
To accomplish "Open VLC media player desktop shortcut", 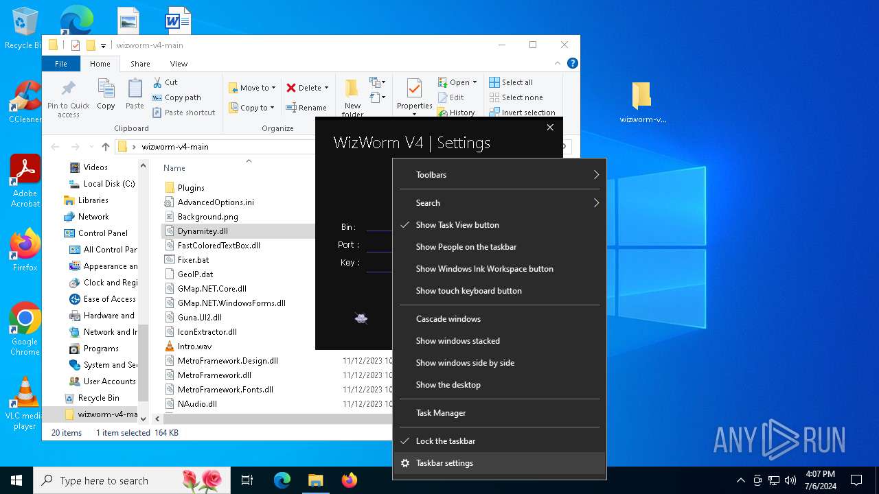I will pyautogui.click(x=25, y=403).
